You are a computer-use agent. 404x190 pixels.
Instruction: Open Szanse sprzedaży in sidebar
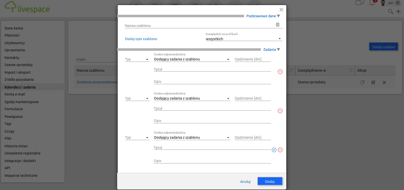point(18,65)
